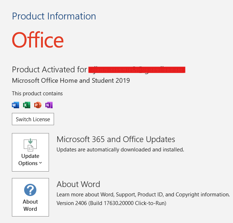Click the red Office logo text

coord(38,40)
